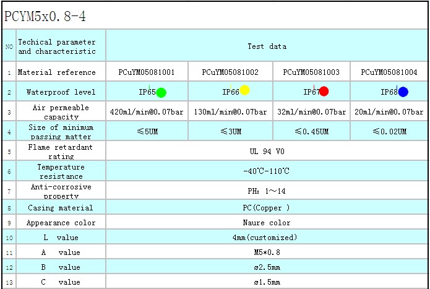Select the PCYM5x0.8-4 title cell
The width and height of the screenshot is (430, 289).
click(45, 16)
